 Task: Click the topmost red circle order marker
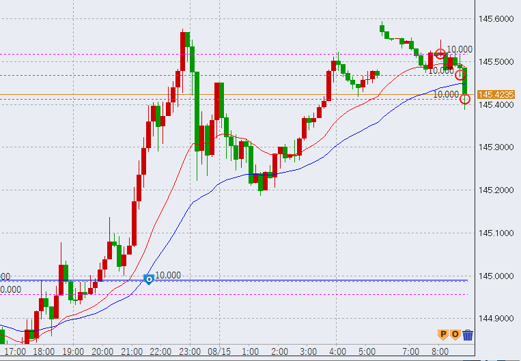[x=440, y=53]
